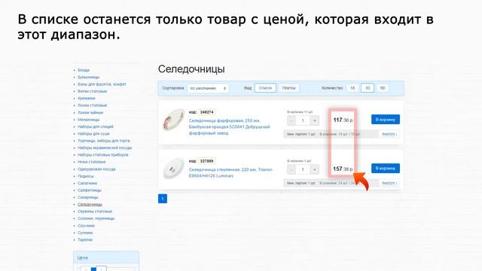Open the «Вилки столовые» category
This screenshot has width=482, height=271.
pyautogui.click(x=92, y=91)
